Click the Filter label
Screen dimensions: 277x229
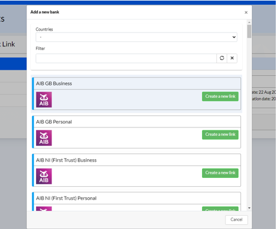pos(40,49)
